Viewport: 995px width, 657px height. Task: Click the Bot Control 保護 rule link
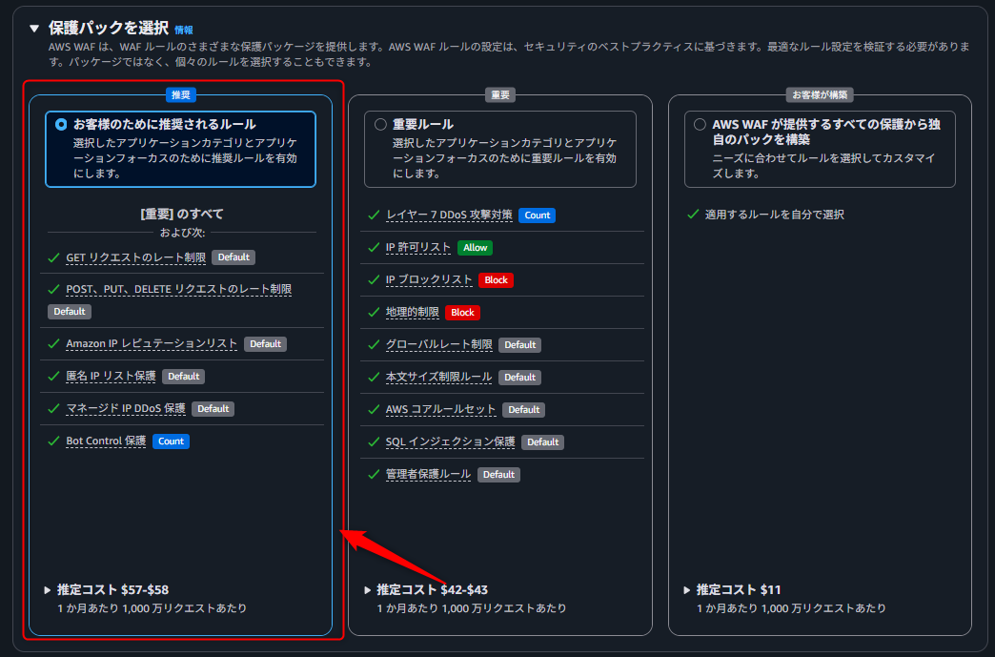click(x=106, y=441)
